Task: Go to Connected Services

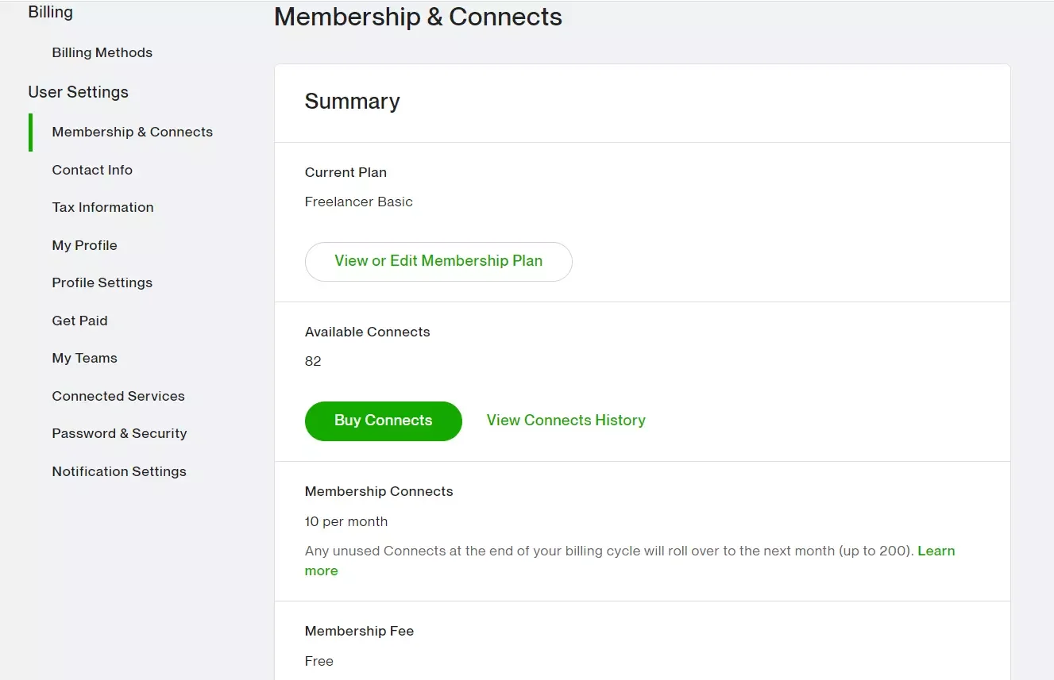Action: pyautogui.click(x=118, y=396)
